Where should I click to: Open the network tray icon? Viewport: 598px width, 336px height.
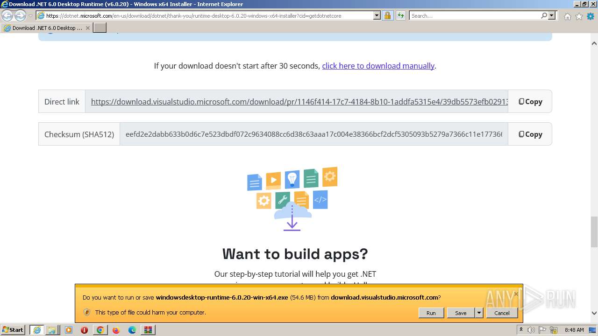554,330
